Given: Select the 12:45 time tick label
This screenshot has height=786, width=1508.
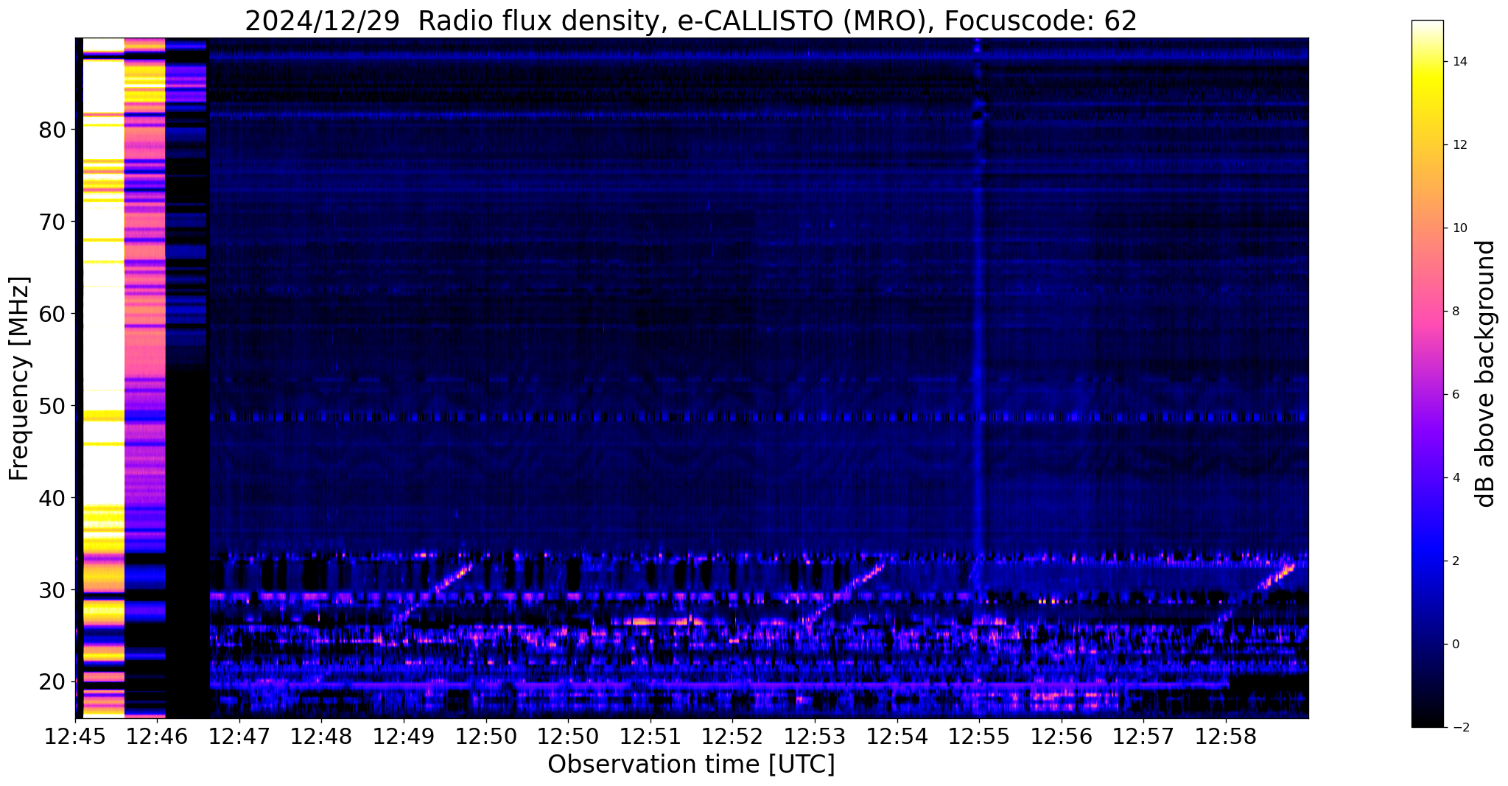Looking at the screenshot, I should (x=75, y=736).
